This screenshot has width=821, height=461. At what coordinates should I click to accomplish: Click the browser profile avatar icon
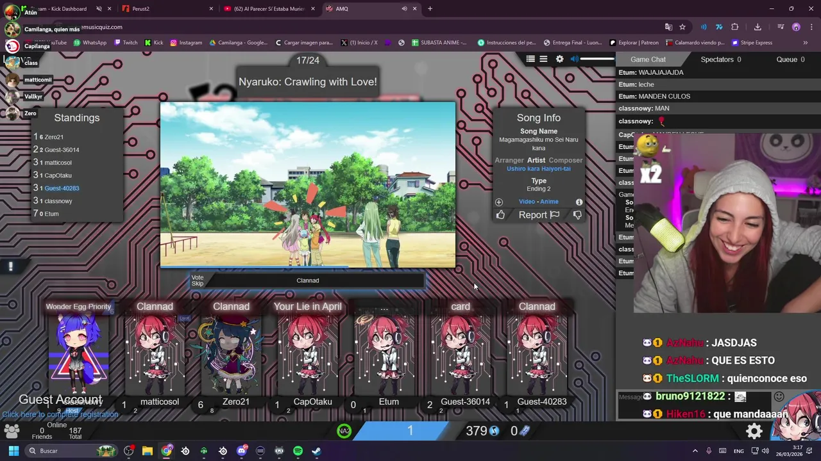click(x=796, y=27)
